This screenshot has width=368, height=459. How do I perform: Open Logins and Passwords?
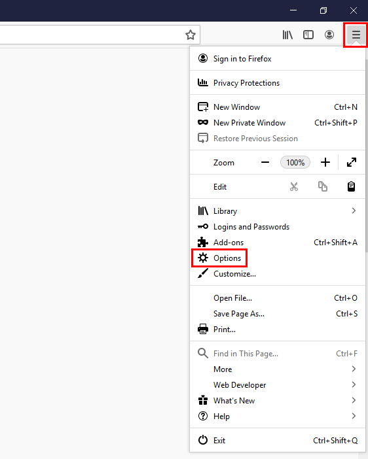278,226
